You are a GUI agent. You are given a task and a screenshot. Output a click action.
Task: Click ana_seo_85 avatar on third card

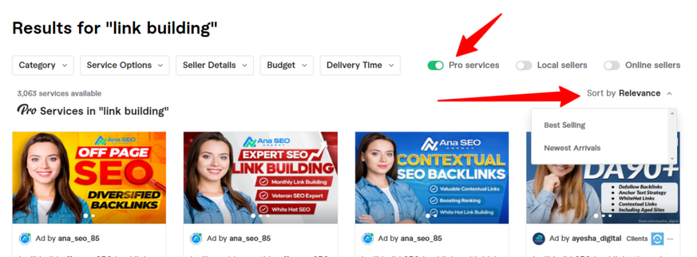[368, 239]
